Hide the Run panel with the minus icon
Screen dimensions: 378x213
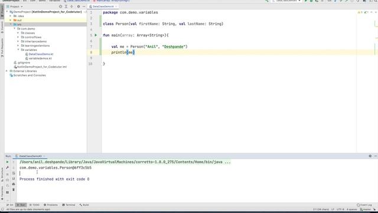coord(376,156)
